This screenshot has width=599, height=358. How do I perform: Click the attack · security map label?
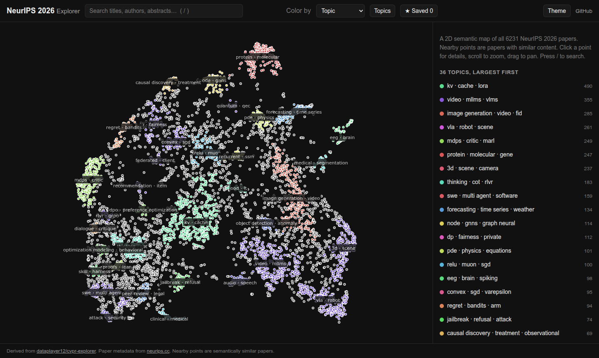coord(107,318)
